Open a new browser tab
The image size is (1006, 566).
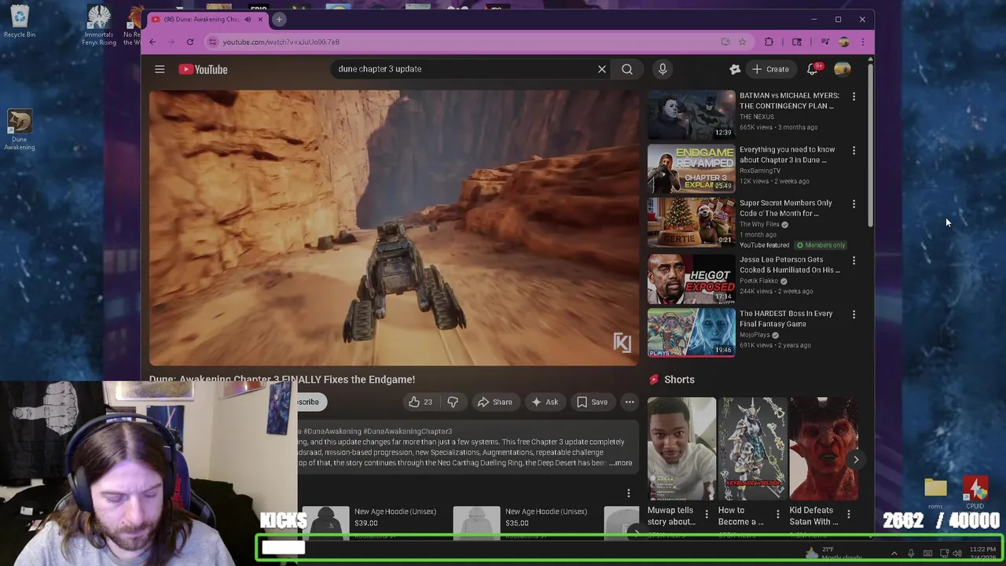279,20
